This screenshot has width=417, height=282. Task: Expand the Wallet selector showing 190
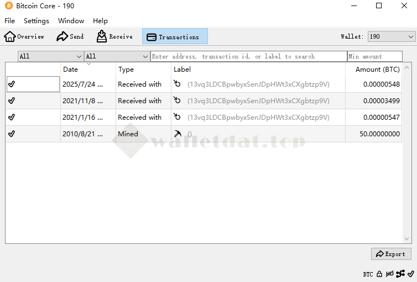[392, 36]
